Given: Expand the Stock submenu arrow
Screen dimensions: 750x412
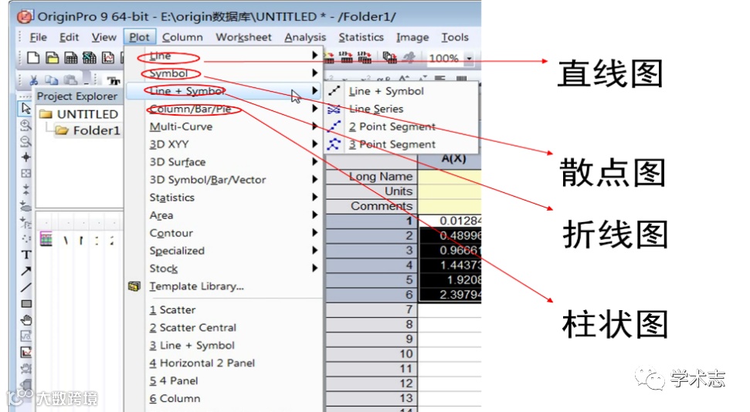Looking at the screenshot, I should (314, 268).
